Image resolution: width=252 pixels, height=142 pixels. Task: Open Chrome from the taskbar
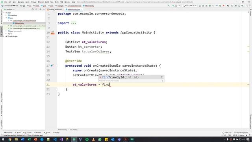(x=10, y=139)
